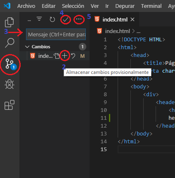Open the Extensions view icon
This screenshot has width=175, height=178.
click(x=9, y=105)
